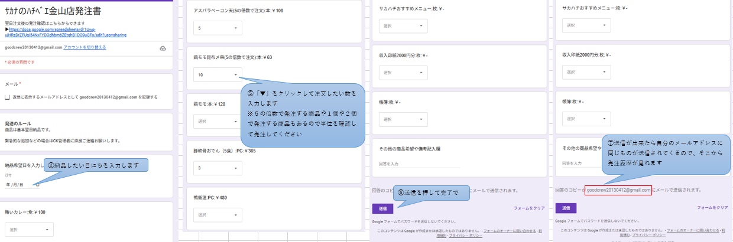Expand the 鶏モモ:本:¥120 selection dropdown

(218, 122)
